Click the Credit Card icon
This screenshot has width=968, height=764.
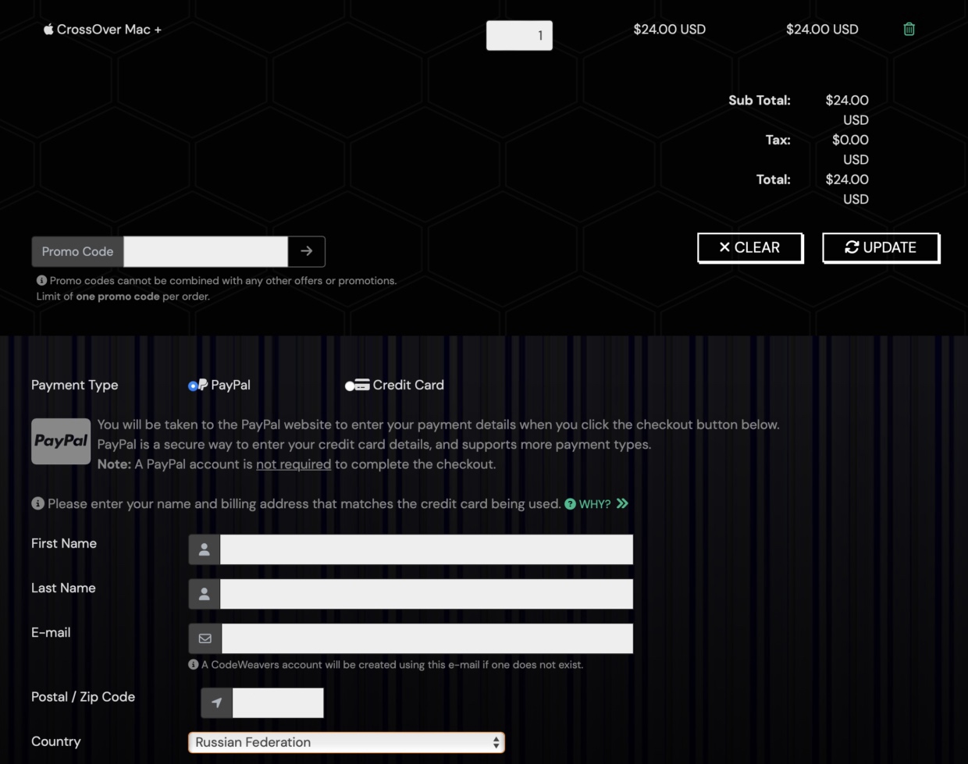[x=363, y=385]
